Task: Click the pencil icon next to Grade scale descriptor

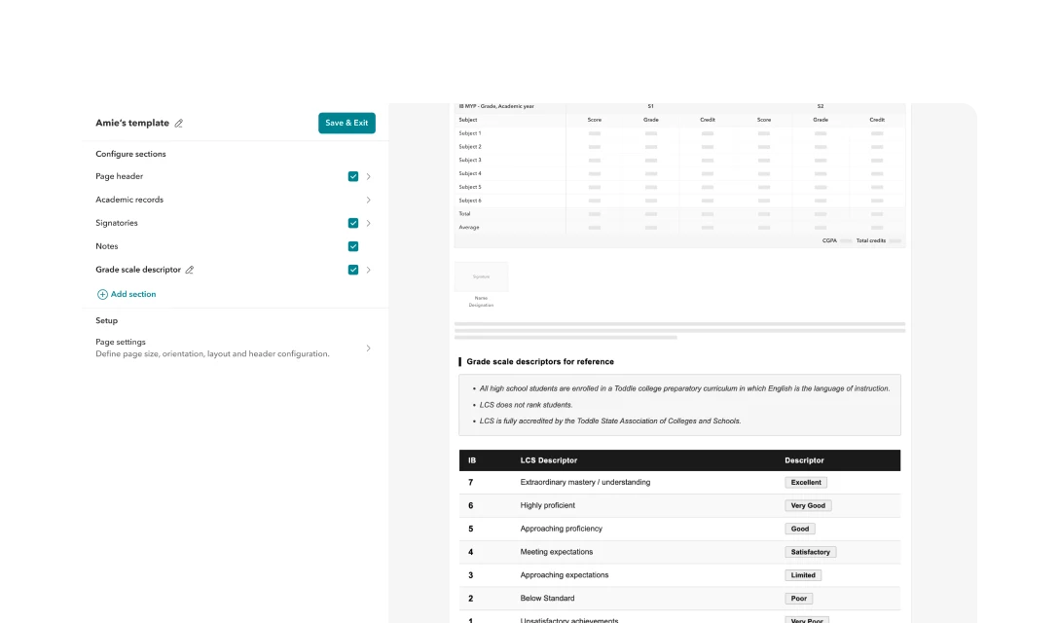Action: (x=190, y=270)
